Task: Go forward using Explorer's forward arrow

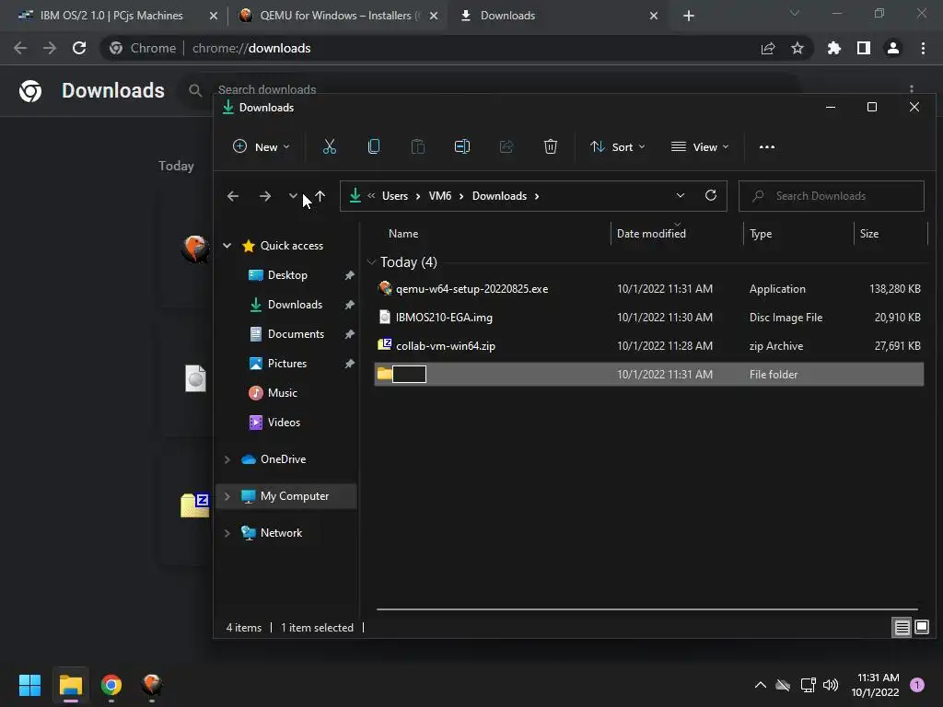Action: tap(264, 196)
